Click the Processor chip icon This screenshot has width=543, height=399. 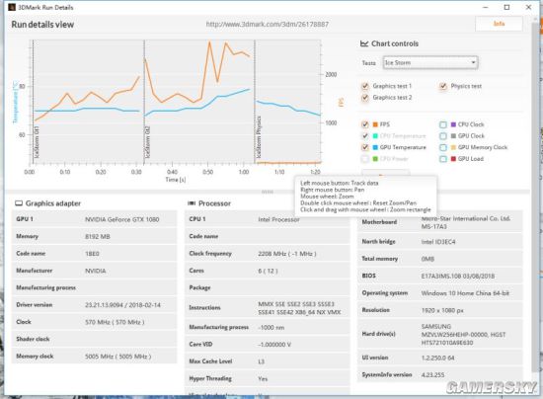192,203
